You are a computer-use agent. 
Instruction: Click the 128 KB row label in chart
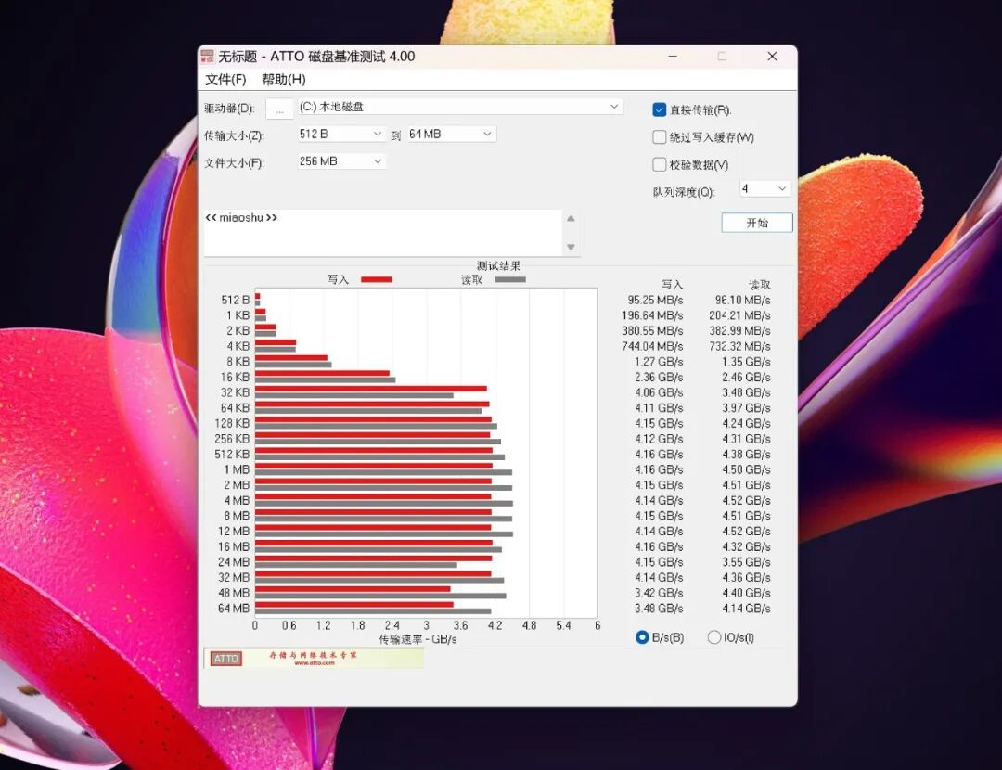pyautogui.click(x=232, y=424)
